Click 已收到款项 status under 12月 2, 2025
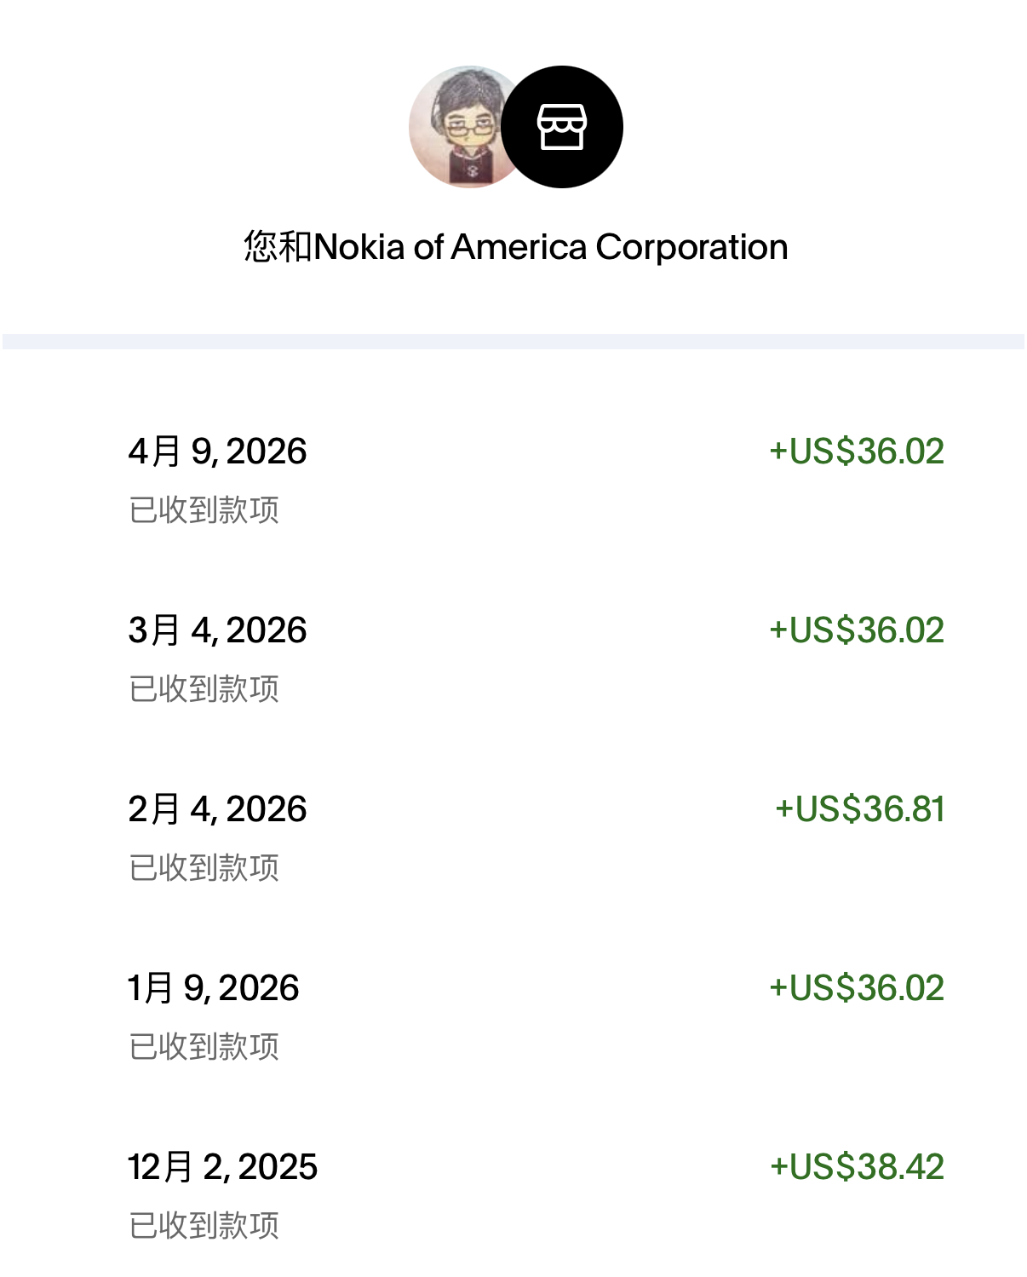 (204, 1226)
